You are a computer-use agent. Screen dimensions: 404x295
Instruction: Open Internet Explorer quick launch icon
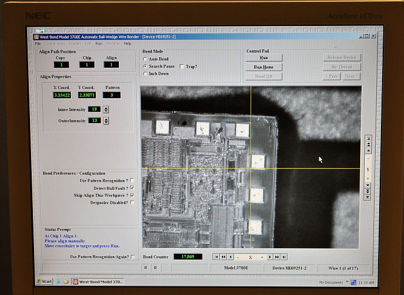[x=58, y=282]
